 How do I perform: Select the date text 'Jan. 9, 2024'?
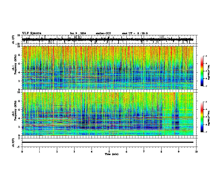coord(78,33)
